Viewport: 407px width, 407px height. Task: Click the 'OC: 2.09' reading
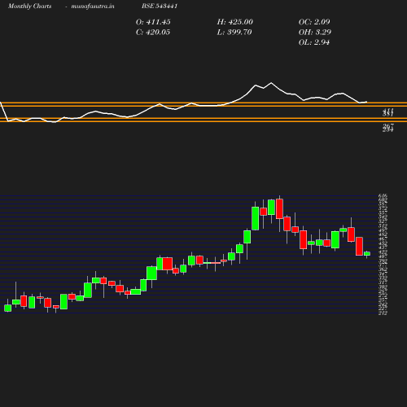(314, 22)
